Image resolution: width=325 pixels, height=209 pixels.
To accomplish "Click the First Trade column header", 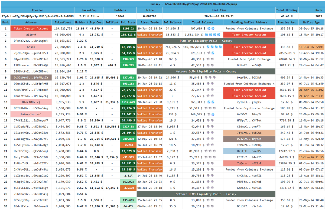I will click(149, 22).
